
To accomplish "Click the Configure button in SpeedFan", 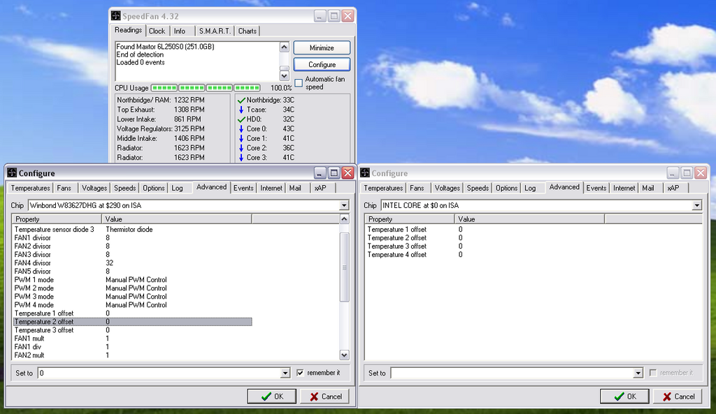I will [x=322, y=64].
